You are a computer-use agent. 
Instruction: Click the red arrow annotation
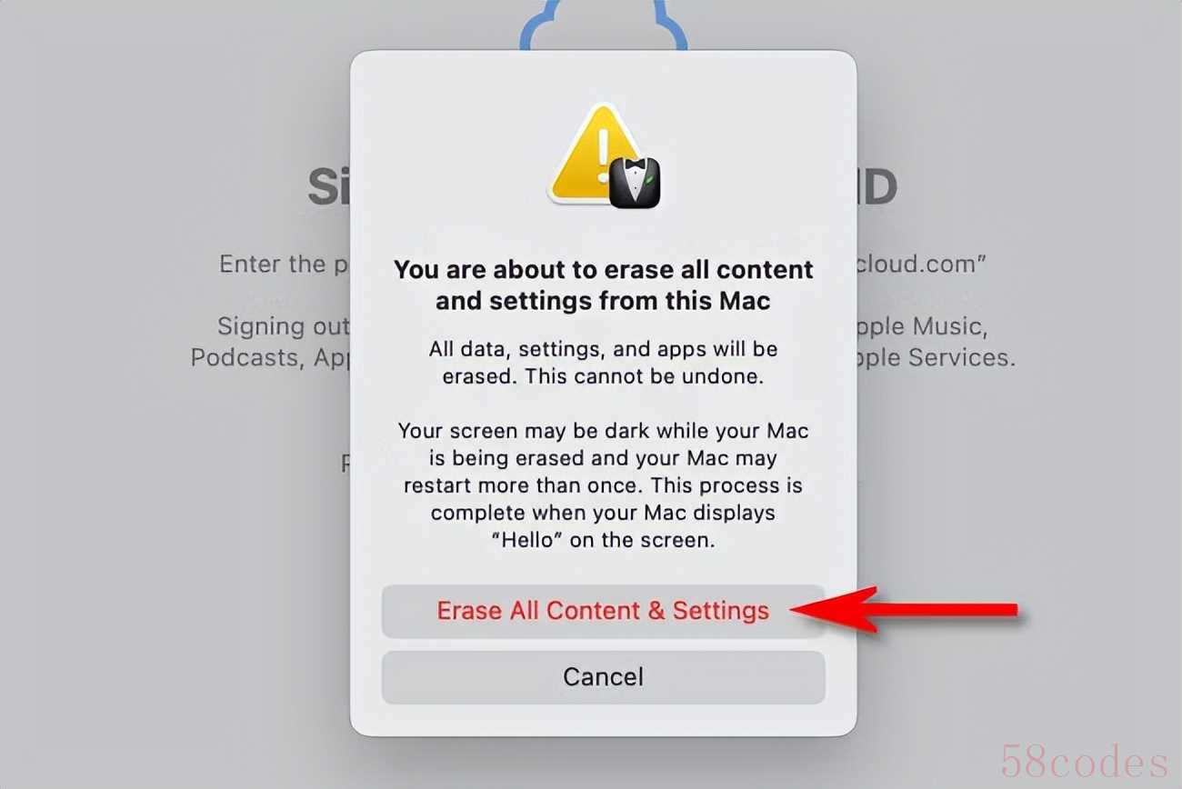905,610
